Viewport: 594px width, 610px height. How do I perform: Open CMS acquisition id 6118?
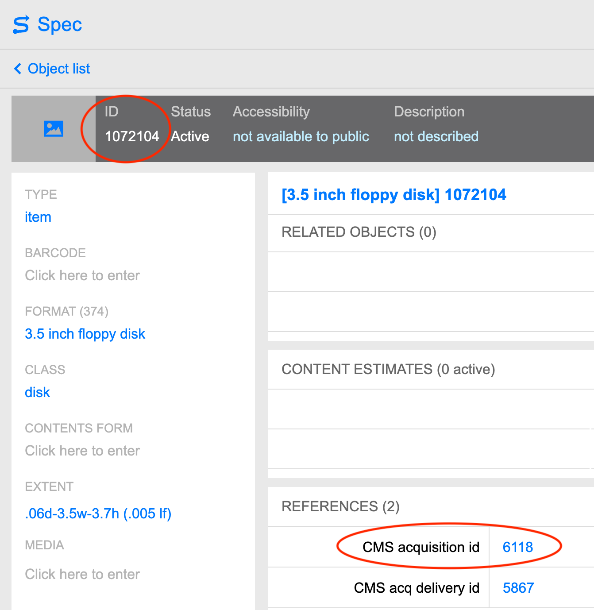tap(518, 547)
